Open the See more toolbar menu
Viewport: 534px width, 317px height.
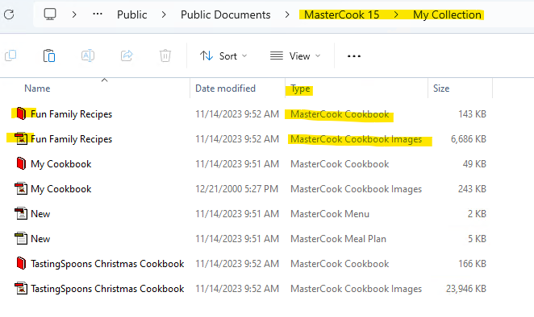[354, 56]
